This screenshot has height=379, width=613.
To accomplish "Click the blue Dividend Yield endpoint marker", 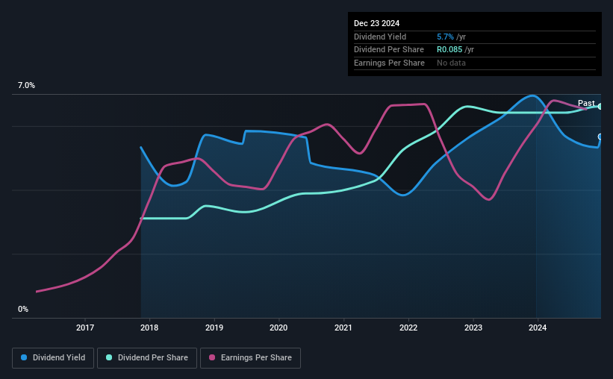I will [600, 137].
